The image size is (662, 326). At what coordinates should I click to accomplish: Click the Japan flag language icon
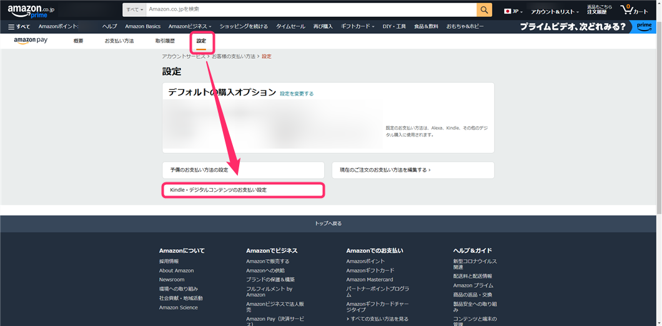508,11
